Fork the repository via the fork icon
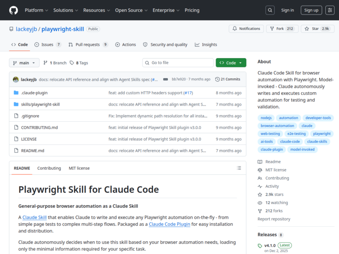 pyautogui.click(x=272, y=29)
